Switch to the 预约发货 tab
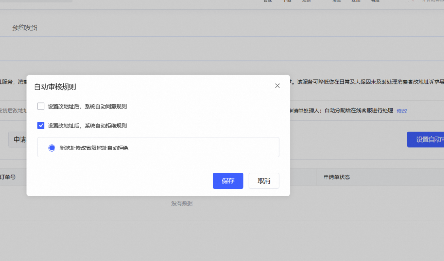The width and height of the screenshot is (444, 261). coord(24,28)
